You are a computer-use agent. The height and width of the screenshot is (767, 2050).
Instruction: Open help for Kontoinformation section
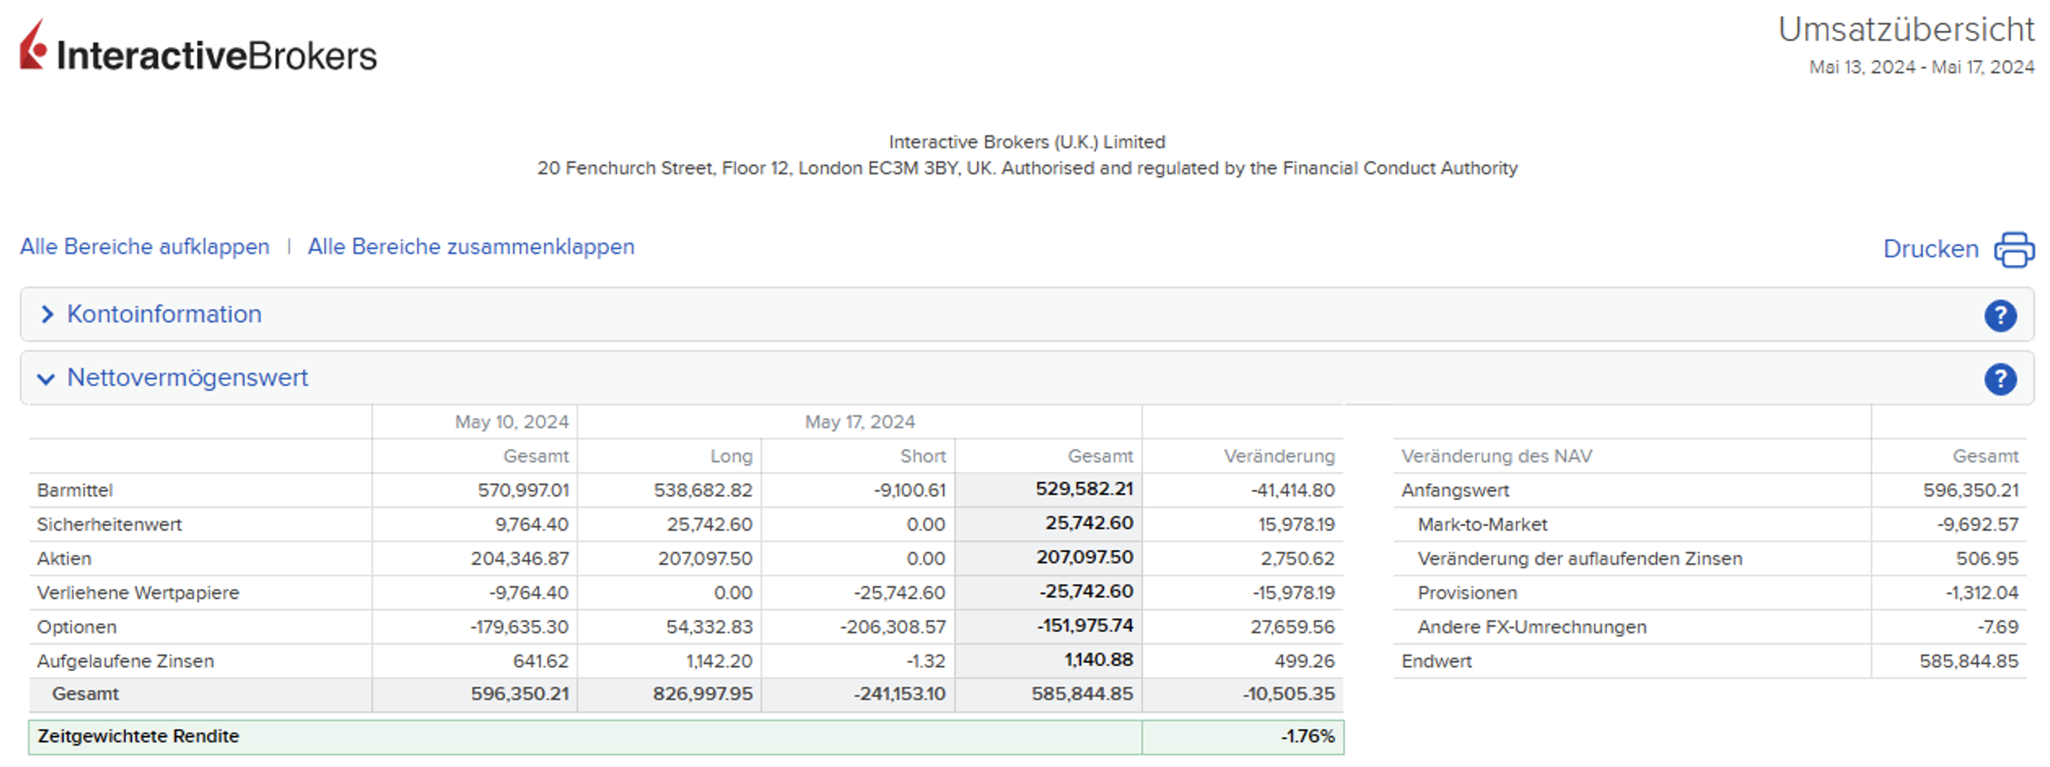pyautogui.click(x=2000, y=315)
